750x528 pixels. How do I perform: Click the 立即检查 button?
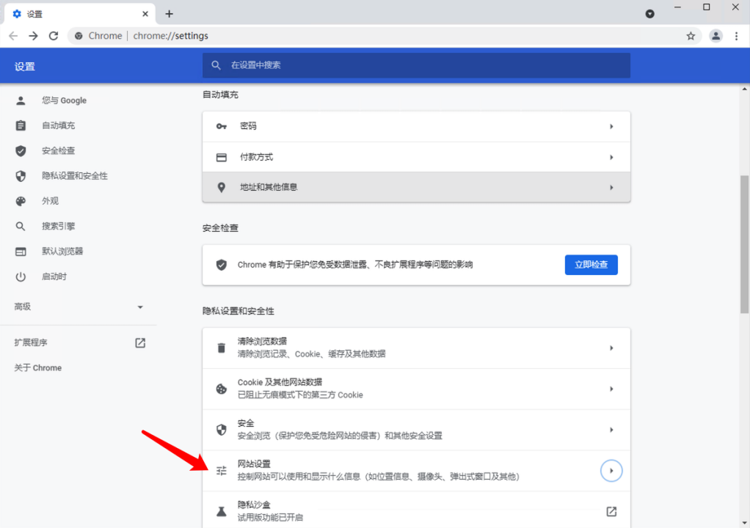[x=591, y=265]
